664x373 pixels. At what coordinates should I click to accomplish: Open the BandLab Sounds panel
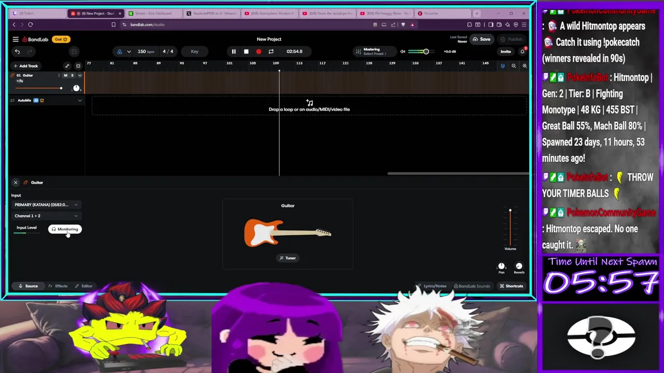tap(472, 286)
